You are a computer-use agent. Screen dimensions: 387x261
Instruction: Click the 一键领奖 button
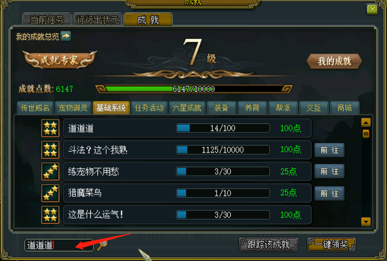(x=332, y=245)
